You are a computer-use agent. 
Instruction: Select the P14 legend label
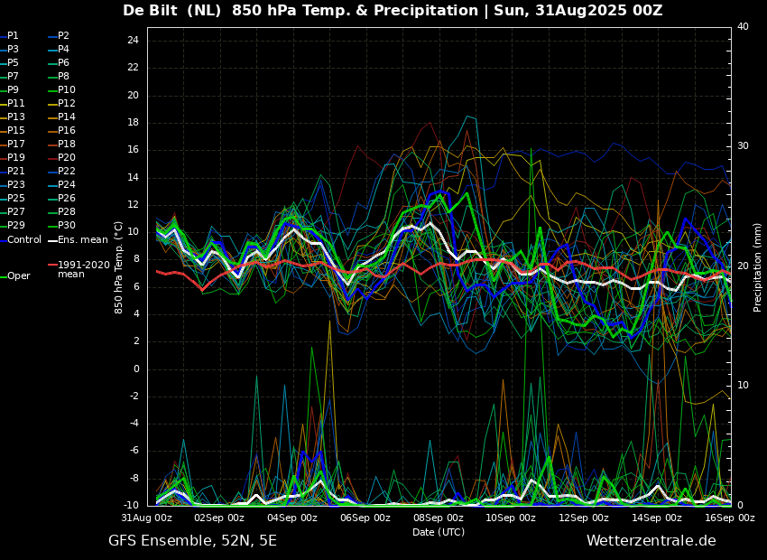click(x=66, y=117)
